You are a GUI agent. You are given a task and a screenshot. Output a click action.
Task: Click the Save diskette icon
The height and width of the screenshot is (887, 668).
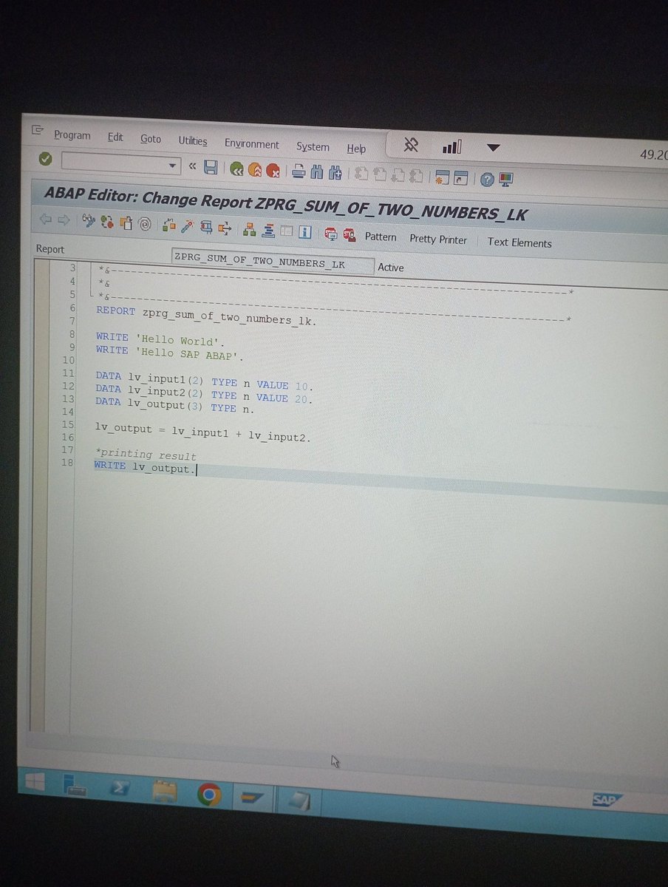[x=211, y=168]
